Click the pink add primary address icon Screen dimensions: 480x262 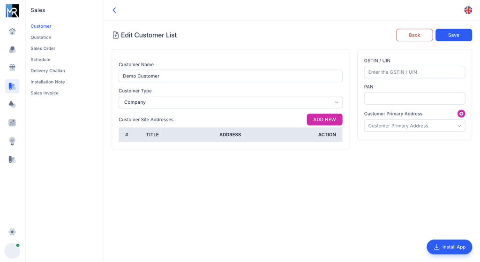461,114
